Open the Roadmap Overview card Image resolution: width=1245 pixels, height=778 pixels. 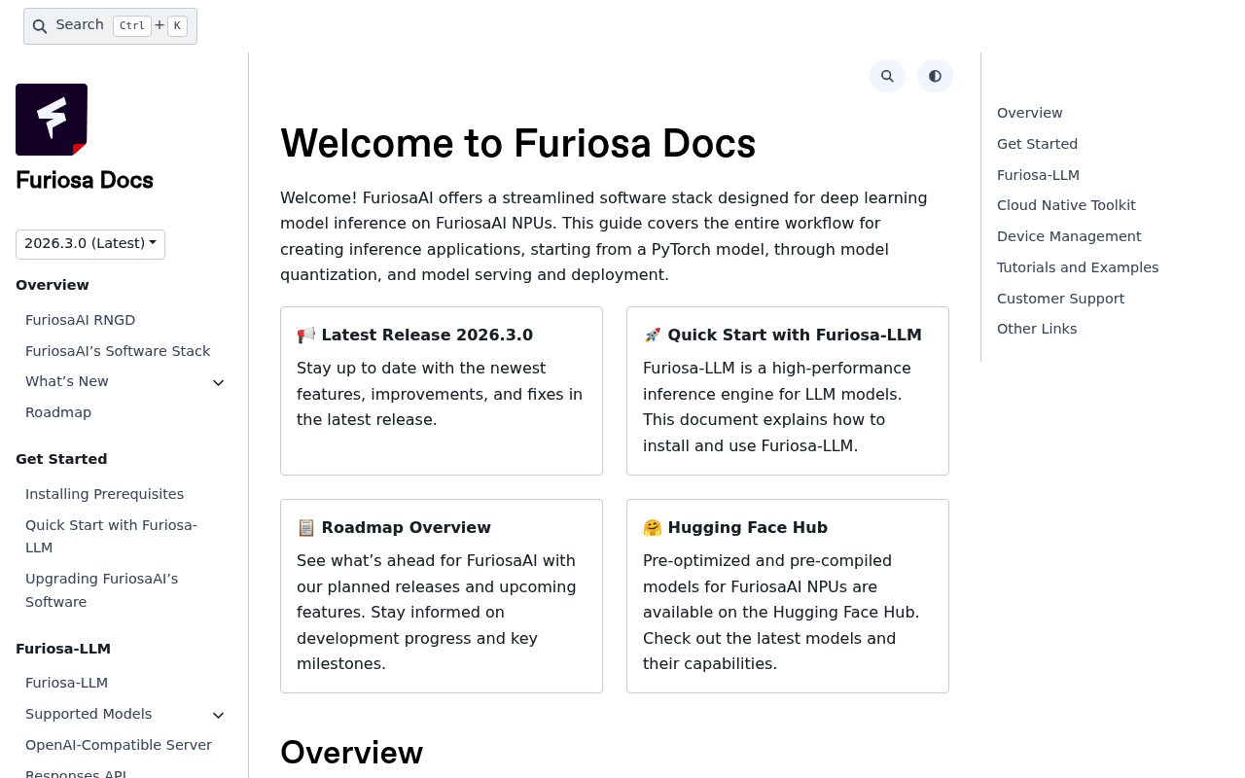pyautogui.click(x=442, y=596)
